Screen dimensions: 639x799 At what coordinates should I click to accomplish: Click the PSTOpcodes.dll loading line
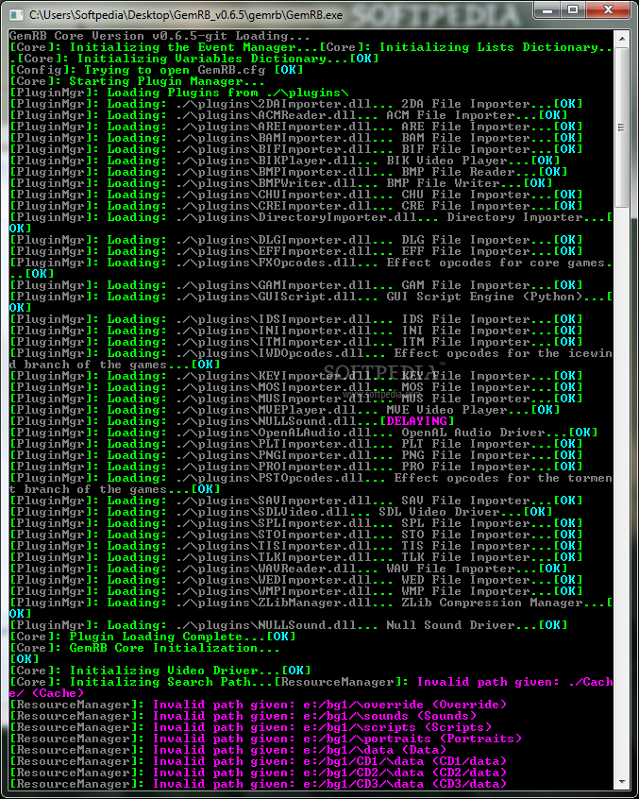pos(311,484)
